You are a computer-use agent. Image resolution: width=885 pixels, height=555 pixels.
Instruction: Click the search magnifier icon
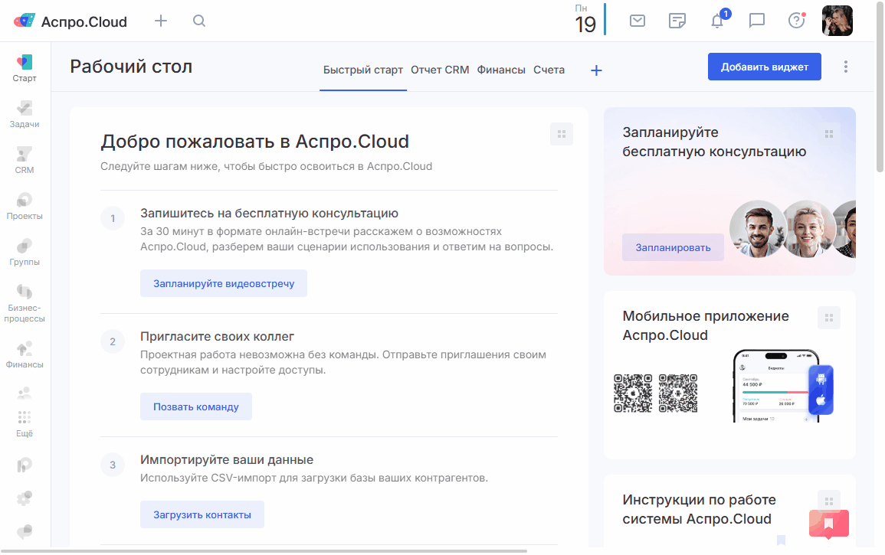click(199, 21)
